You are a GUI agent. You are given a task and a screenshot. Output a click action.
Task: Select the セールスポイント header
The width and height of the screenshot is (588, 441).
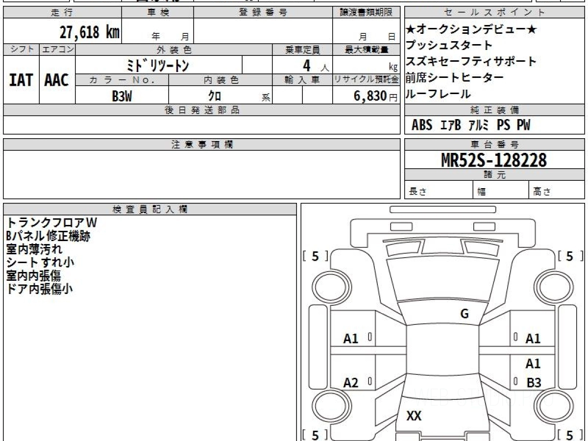point(495,13)
